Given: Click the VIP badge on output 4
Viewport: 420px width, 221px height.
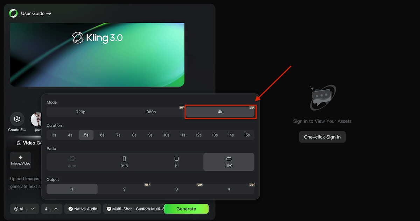Looking at the screenshot, I should click(252, 185).
